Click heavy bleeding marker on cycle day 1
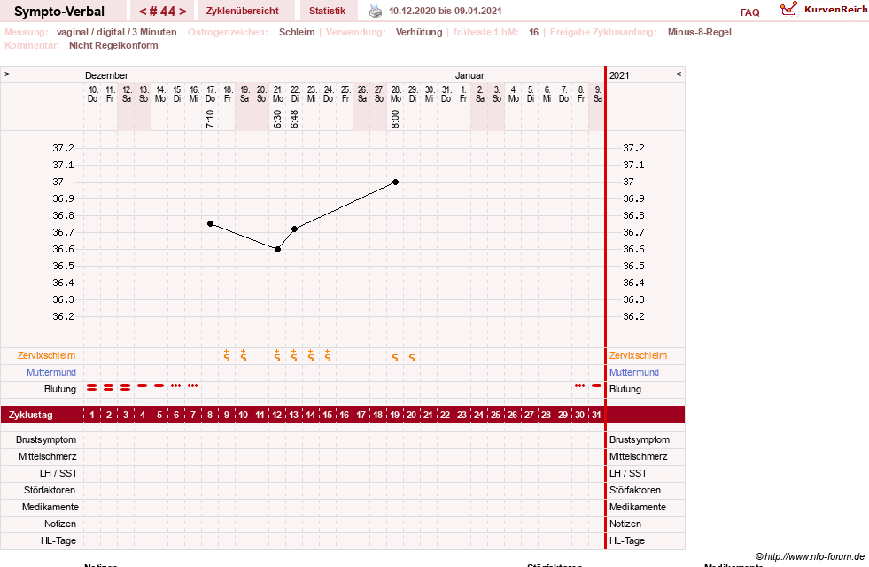The image size is (869, 567). tap(92, 388)
